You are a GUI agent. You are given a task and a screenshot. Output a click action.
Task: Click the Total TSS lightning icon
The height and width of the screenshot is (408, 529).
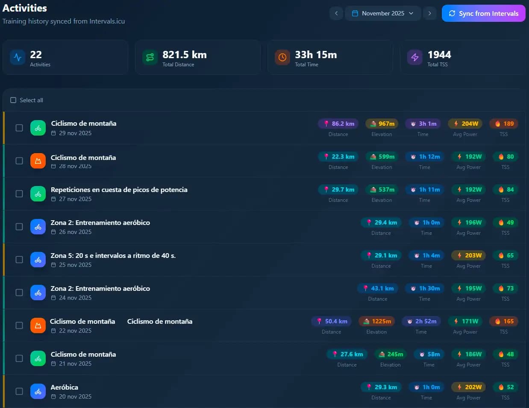414,57
